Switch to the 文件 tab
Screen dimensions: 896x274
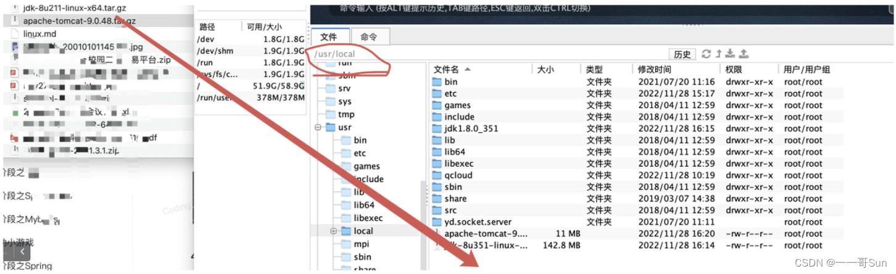(x=329, y=36)
